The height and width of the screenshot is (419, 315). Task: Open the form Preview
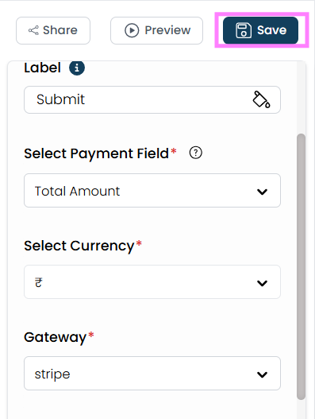click(x=156, y=30)
